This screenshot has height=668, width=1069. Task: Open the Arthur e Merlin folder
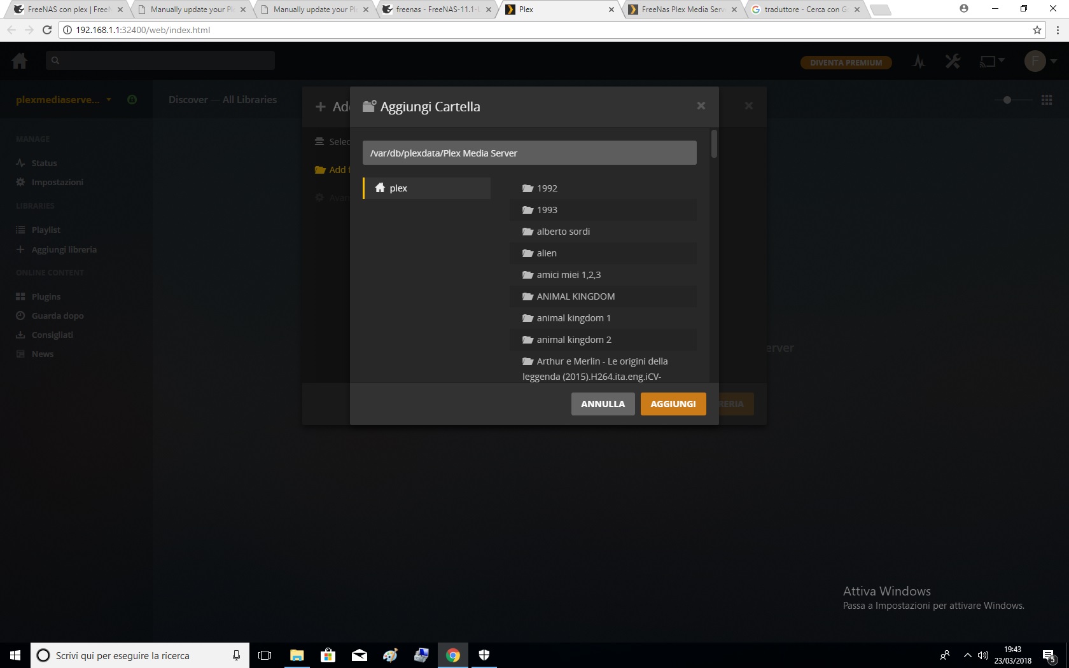coord(603,368)
